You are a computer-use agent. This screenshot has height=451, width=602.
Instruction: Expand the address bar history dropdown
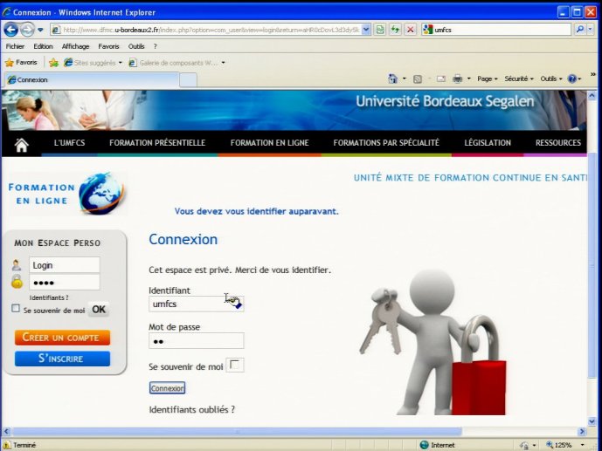[366, 30]
